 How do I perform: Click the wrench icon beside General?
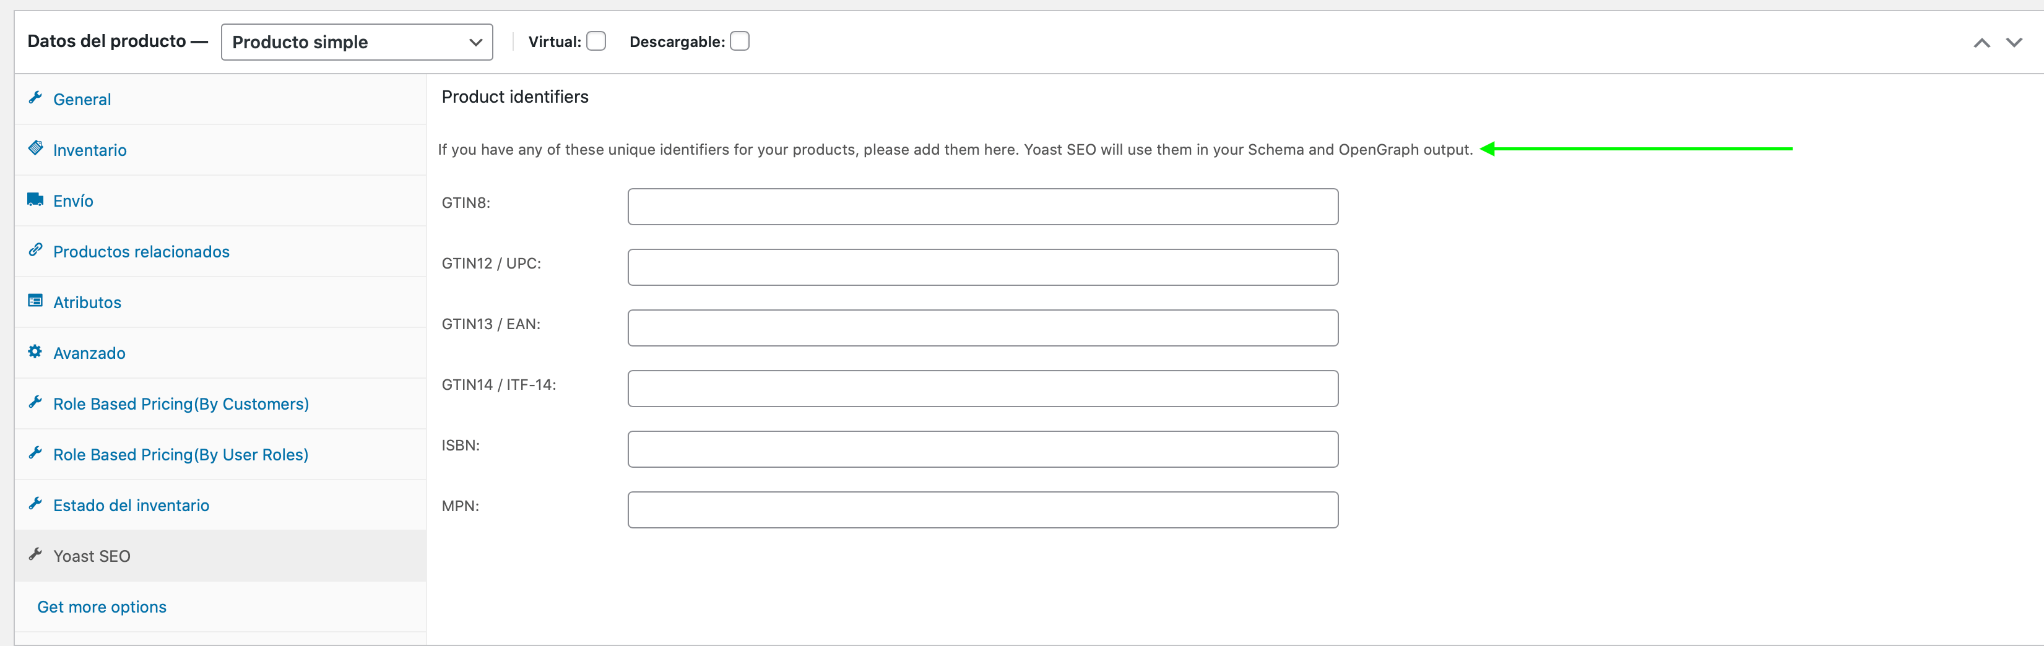35,98
